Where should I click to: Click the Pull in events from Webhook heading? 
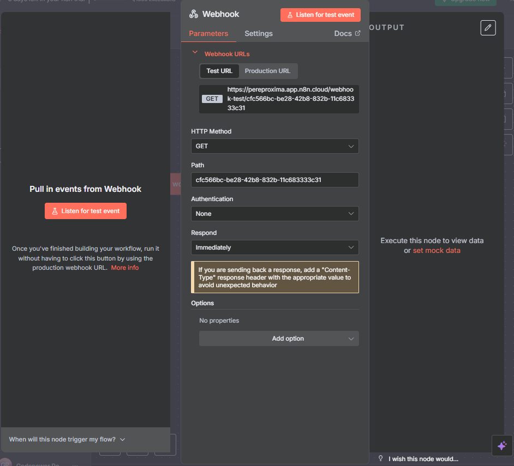(x=86, y=189)
